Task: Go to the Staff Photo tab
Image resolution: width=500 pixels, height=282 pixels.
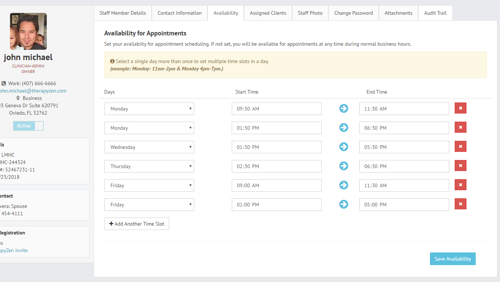Action: click(x=310, y=13)
